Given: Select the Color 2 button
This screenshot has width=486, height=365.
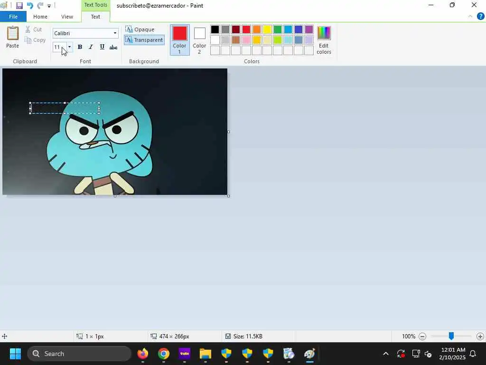Looking at the screenshot, I should pos(200,40).
